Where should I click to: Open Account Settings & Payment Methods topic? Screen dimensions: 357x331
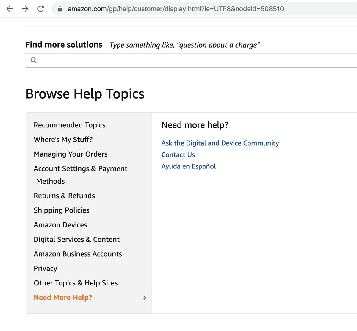pos(80,175)
